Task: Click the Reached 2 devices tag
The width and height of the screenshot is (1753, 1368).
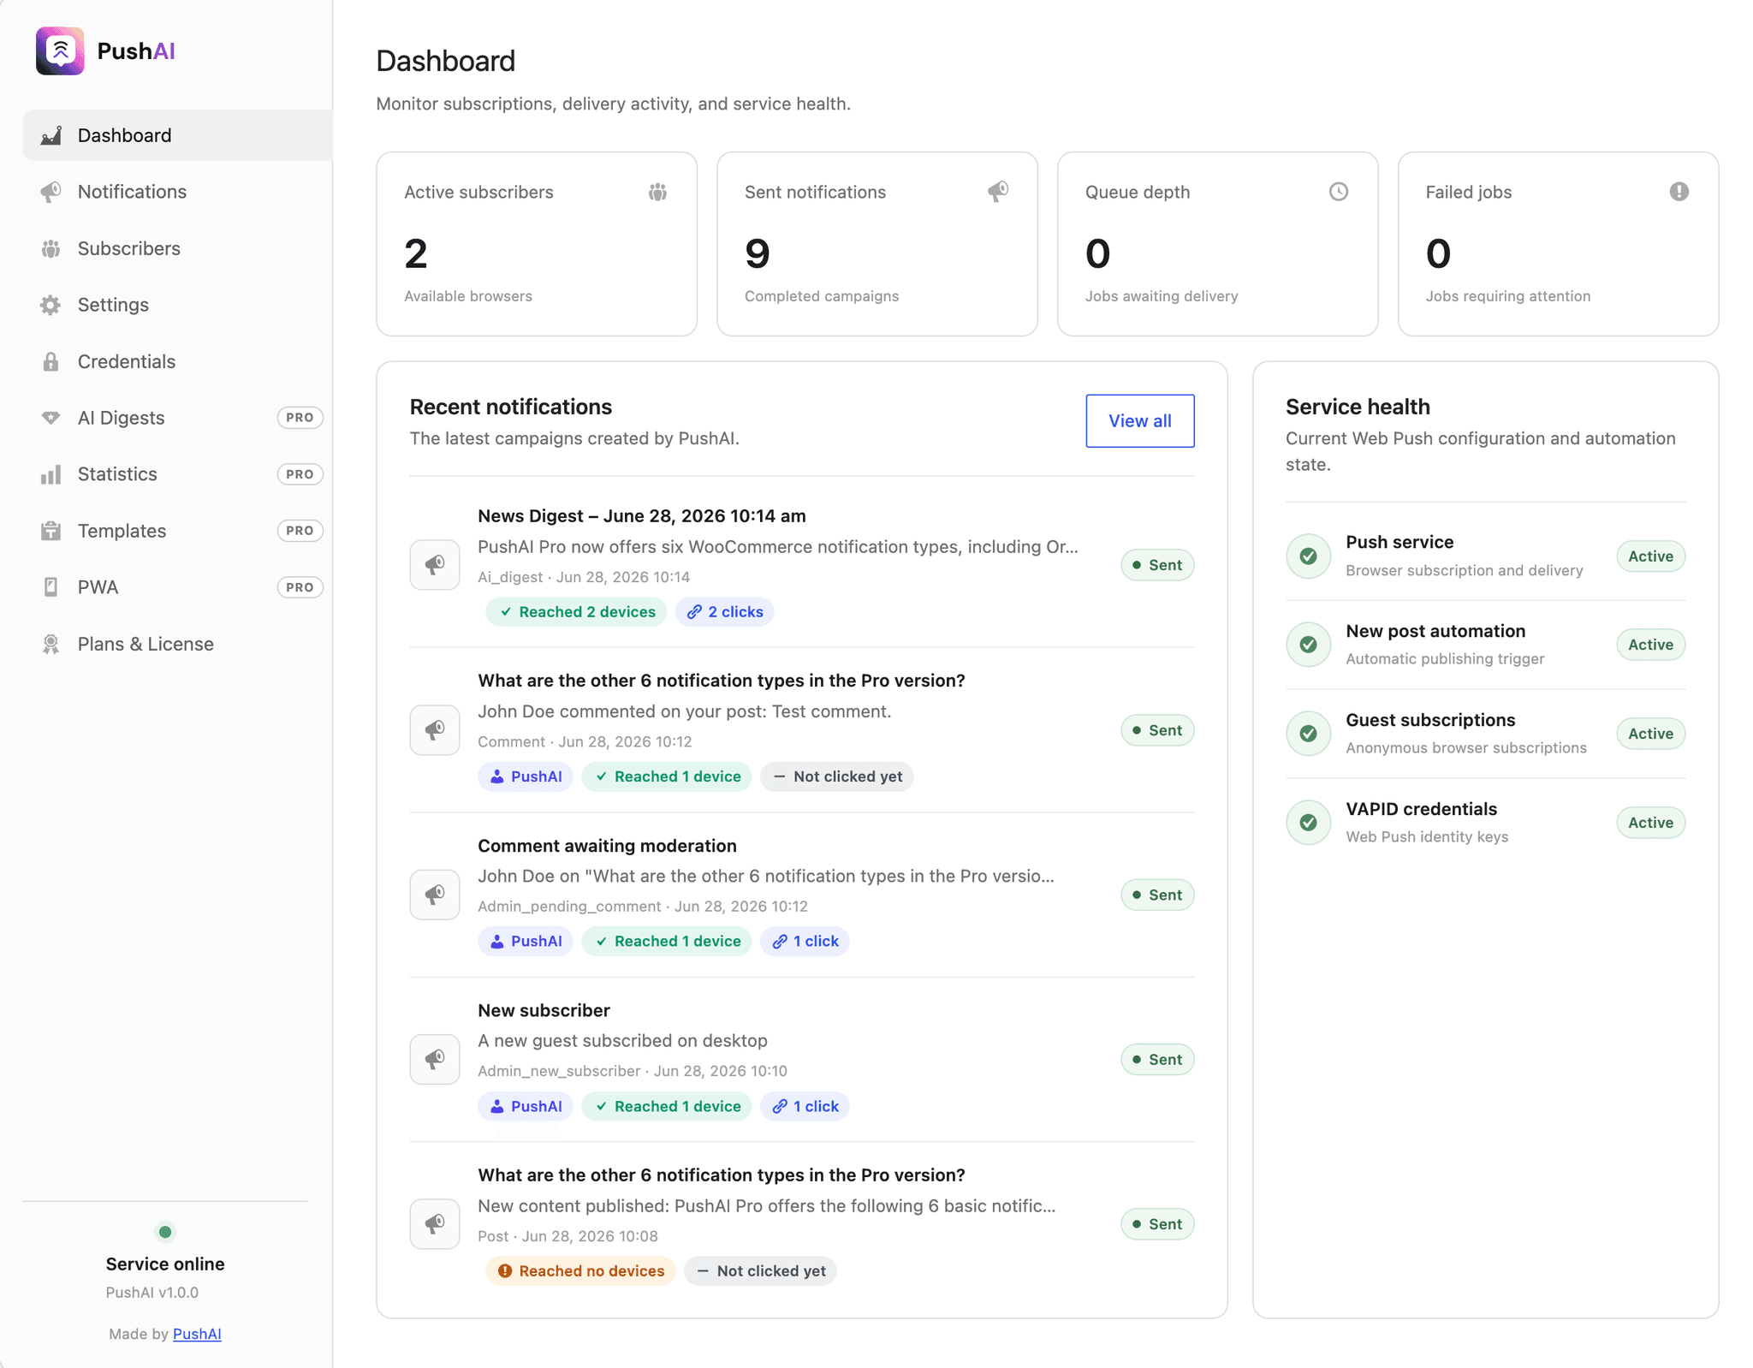Action: 576,612
